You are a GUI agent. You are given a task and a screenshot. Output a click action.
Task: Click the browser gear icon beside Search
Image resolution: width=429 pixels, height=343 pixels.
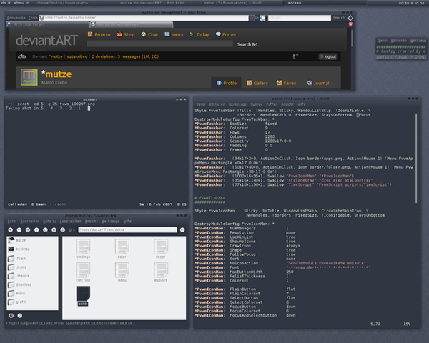coord(350,18)
